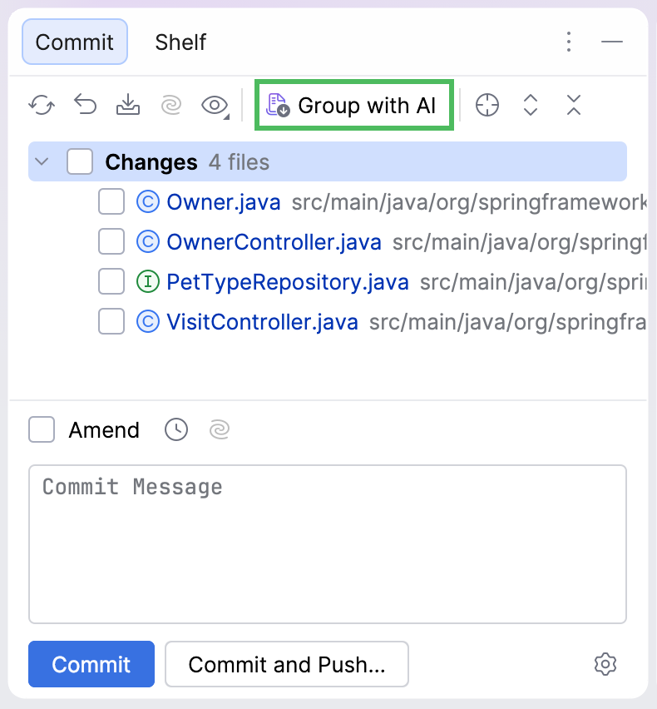Open the vertical ellipsis options menu
Image resolution: width=657 pixels, height=709 pixels.
click(569, 42)
